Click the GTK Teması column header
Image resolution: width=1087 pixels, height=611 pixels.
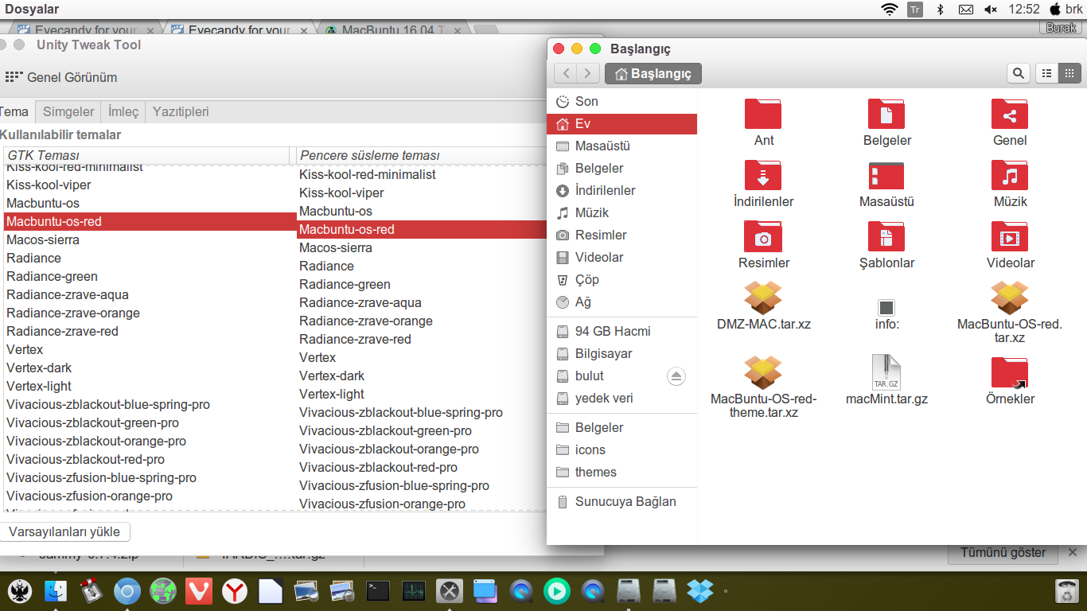click(x=147, y=155)
